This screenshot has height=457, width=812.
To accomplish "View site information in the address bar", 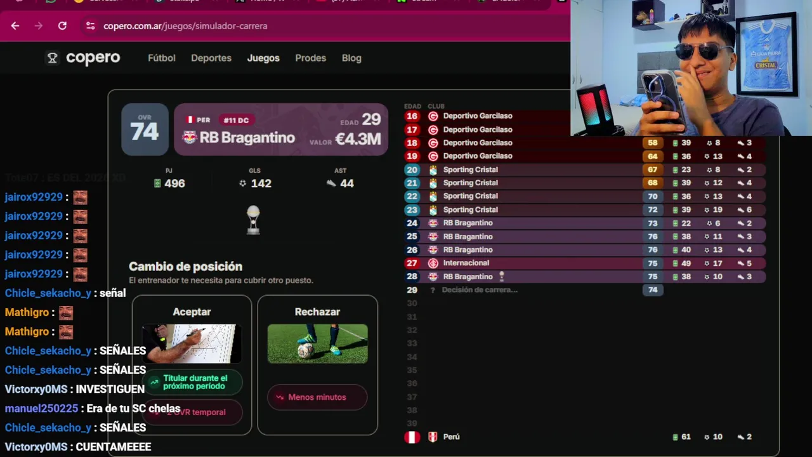I will [x=90, y=26].
